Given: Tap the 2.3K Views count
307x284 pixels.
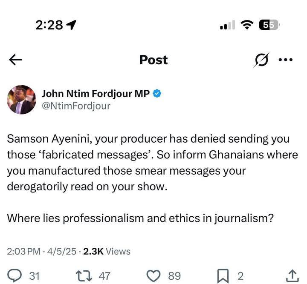Looking at the screenshot, I should (x=107, y=252).
